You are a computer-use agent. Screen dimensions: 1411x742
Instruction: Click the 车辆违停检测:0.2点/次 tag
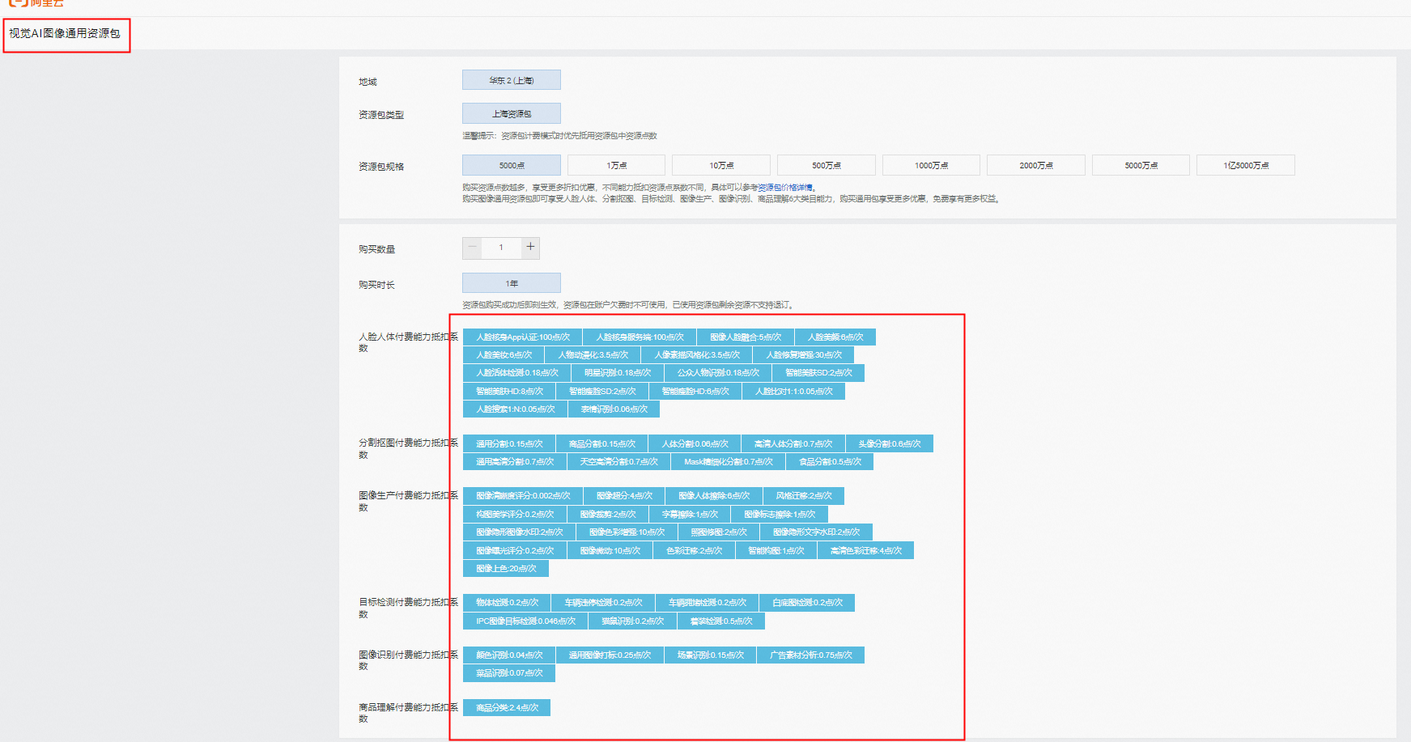tap(603, 602)
